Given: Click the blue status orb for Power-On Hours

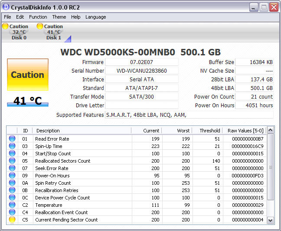Looking at the screenshot, I should coord(12,175).
